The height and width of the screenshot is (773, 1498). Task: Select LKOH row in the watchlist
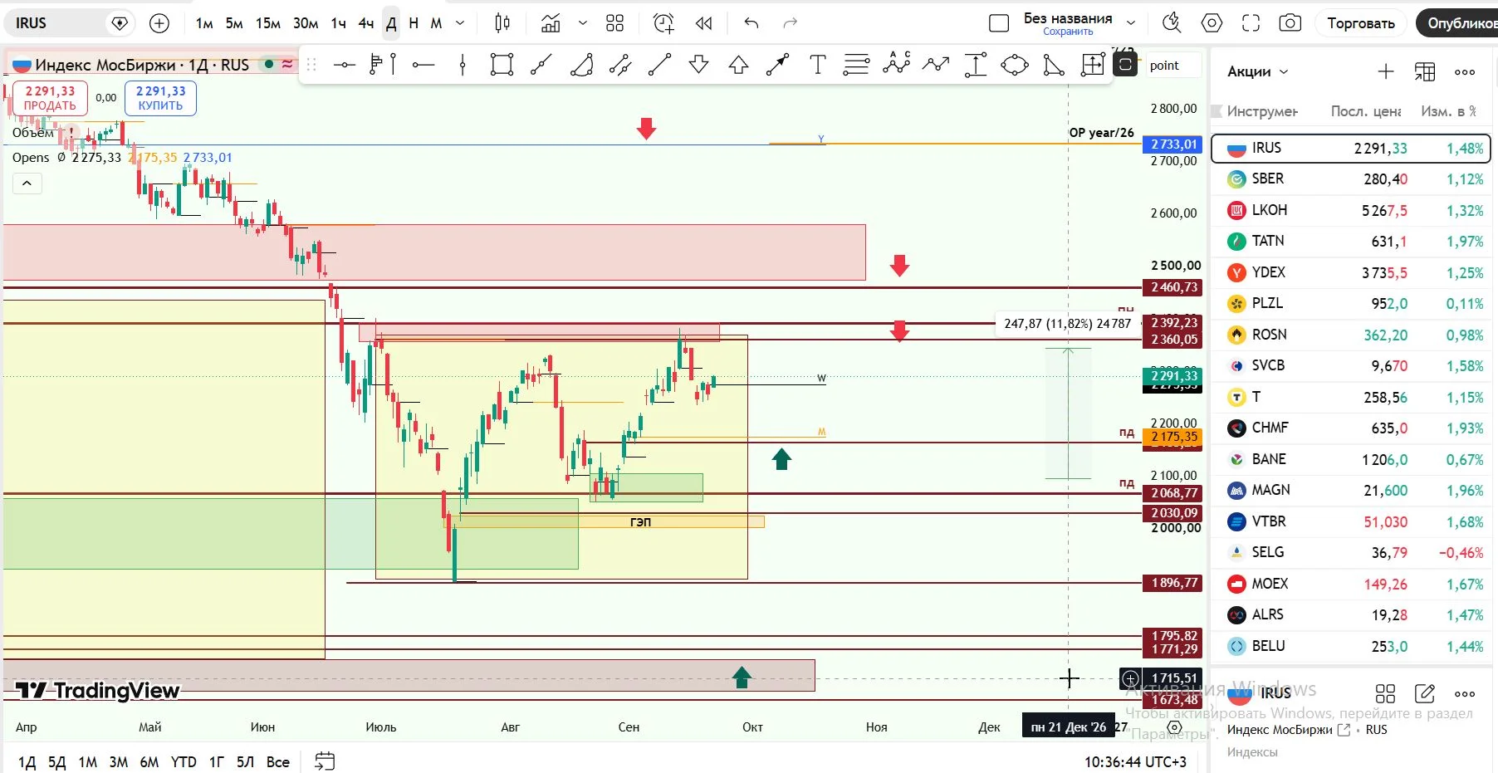pyautogui.click(x=1351, y=210)
